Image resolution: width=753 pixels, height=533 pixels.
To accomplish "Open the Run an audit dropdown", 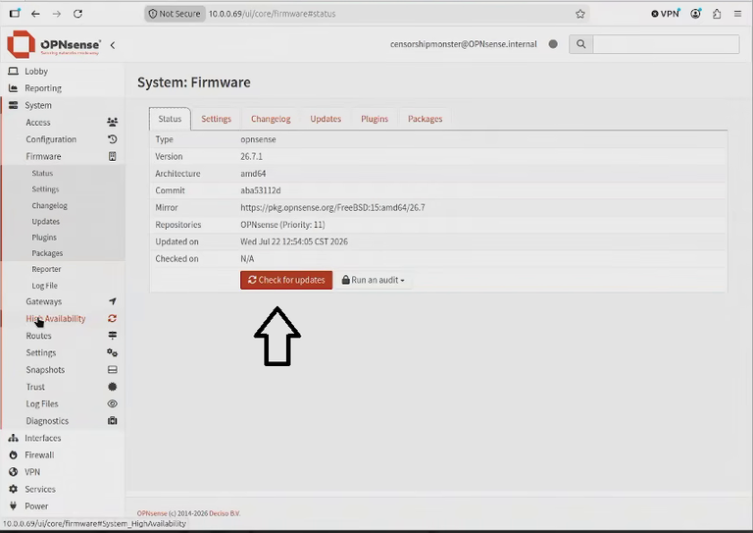I will click(x=374, y=280).
